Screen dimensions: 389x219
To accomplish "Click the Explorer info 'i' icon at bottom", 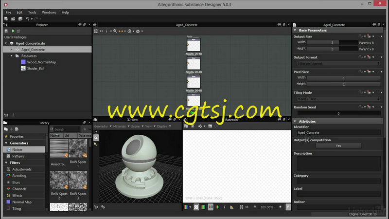I will (13, 115).
